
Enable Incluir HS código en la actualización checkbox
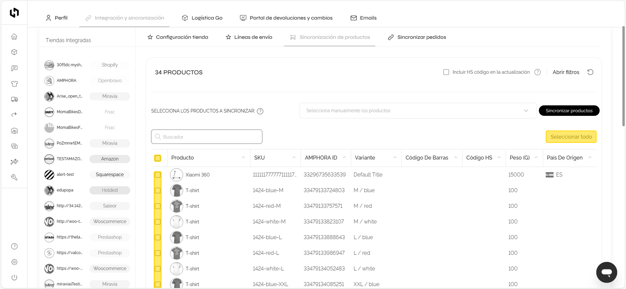click(446, 72)
